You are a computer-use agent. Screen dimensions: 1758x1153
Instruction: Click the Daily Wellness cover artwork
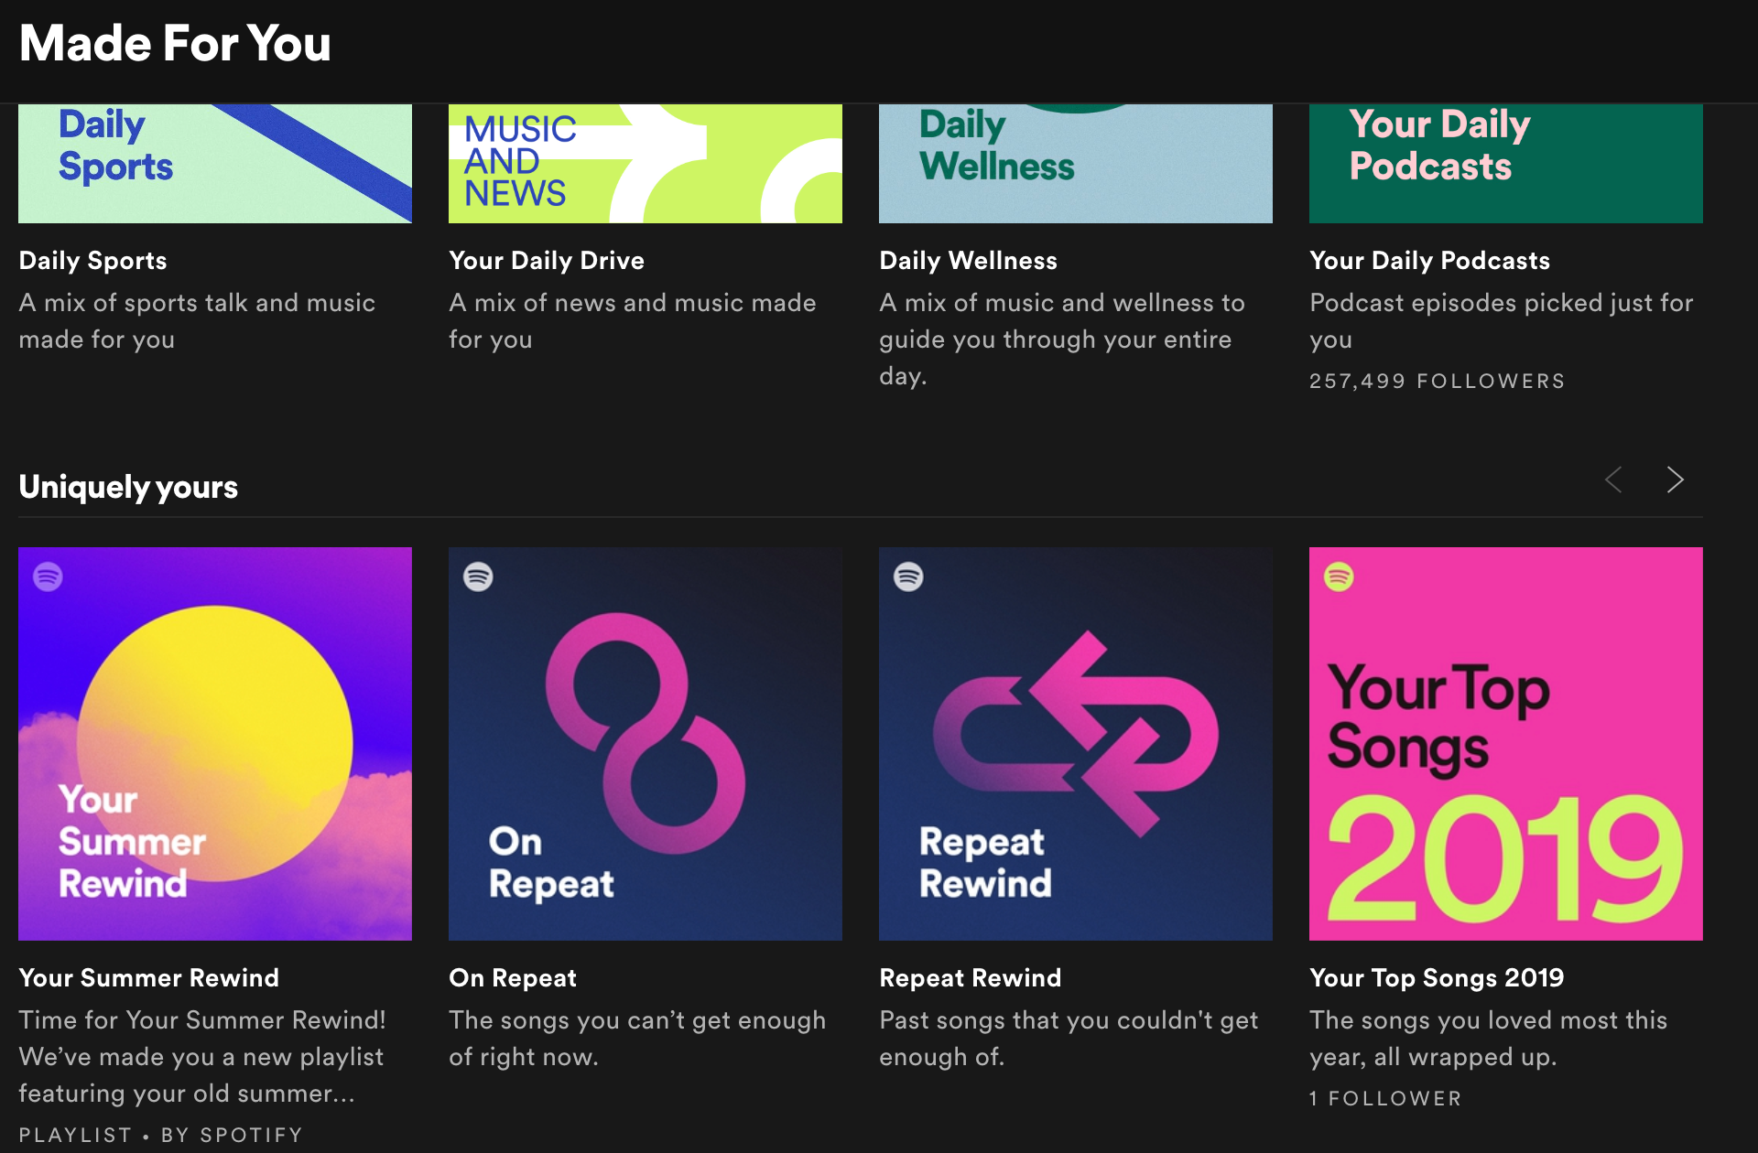click(x=1075, y=163)
